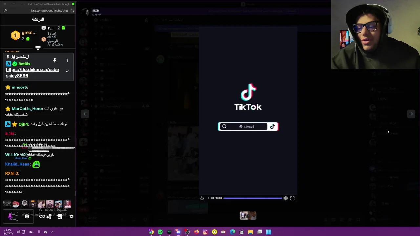Click the zoom magnifier in popout address bar
Viewport: 420px width, 236px height.
coord(5,10)
